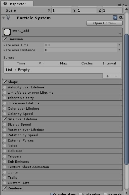Open the Particle System gear settings menu

pyautogui.click(x=121, y=18)
